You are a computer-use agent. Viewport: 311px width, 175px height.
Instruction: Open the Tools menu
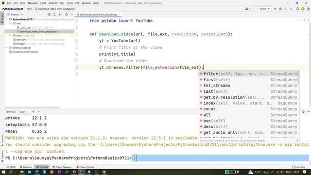[69, 3]
